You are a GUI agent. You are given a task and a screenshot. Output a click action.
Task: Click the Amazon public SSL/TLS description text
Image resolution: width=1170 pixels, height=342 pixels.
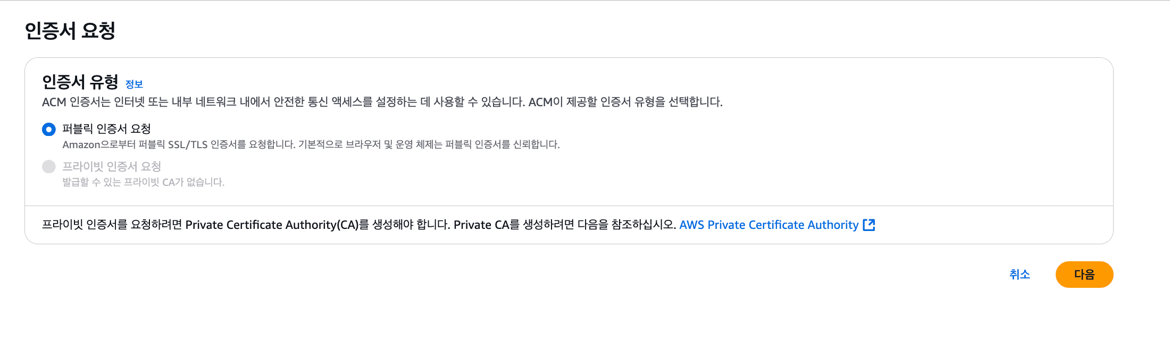pos(311,143)
